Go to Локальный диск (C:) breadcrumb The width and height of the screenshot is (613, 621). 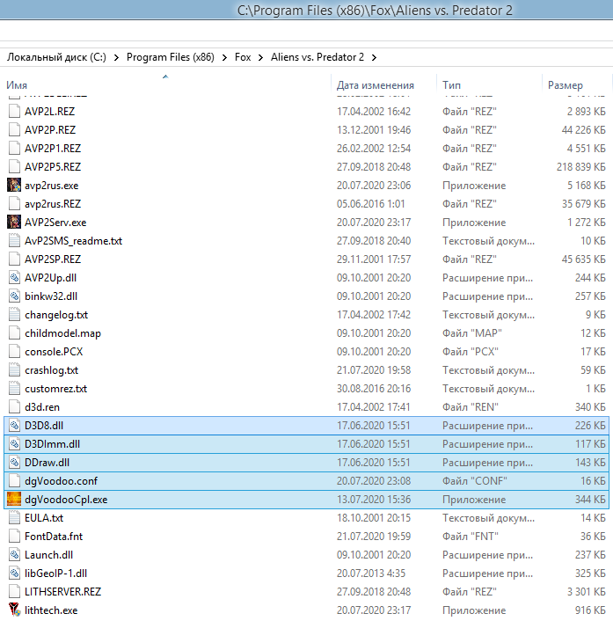coord(56,57)
